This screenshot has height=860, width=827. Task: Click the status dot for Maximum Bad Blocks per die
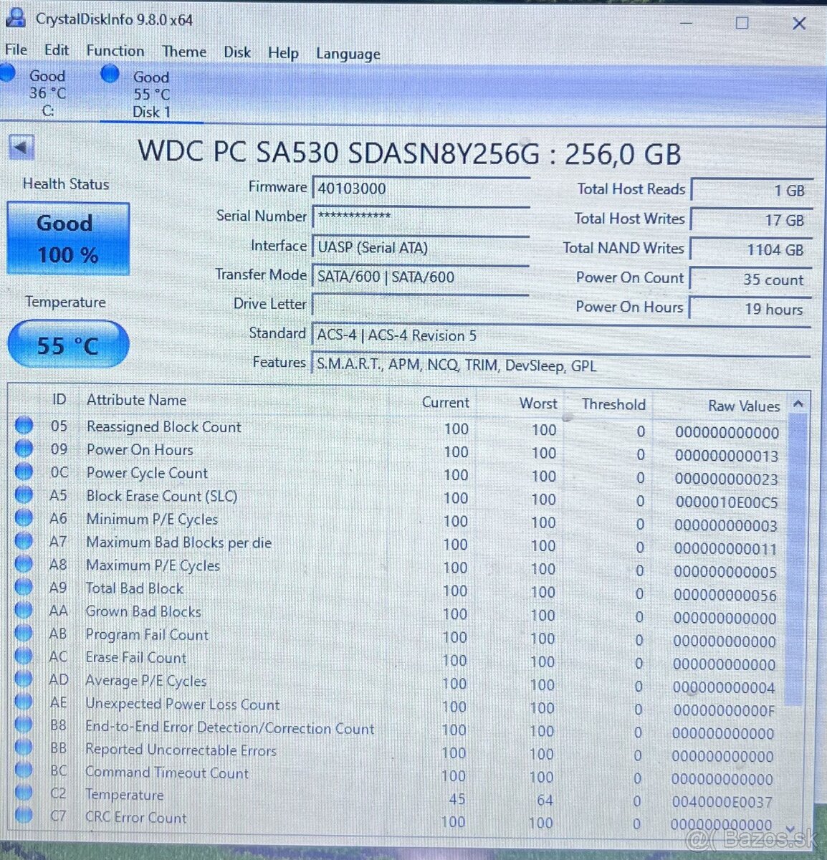24,540
